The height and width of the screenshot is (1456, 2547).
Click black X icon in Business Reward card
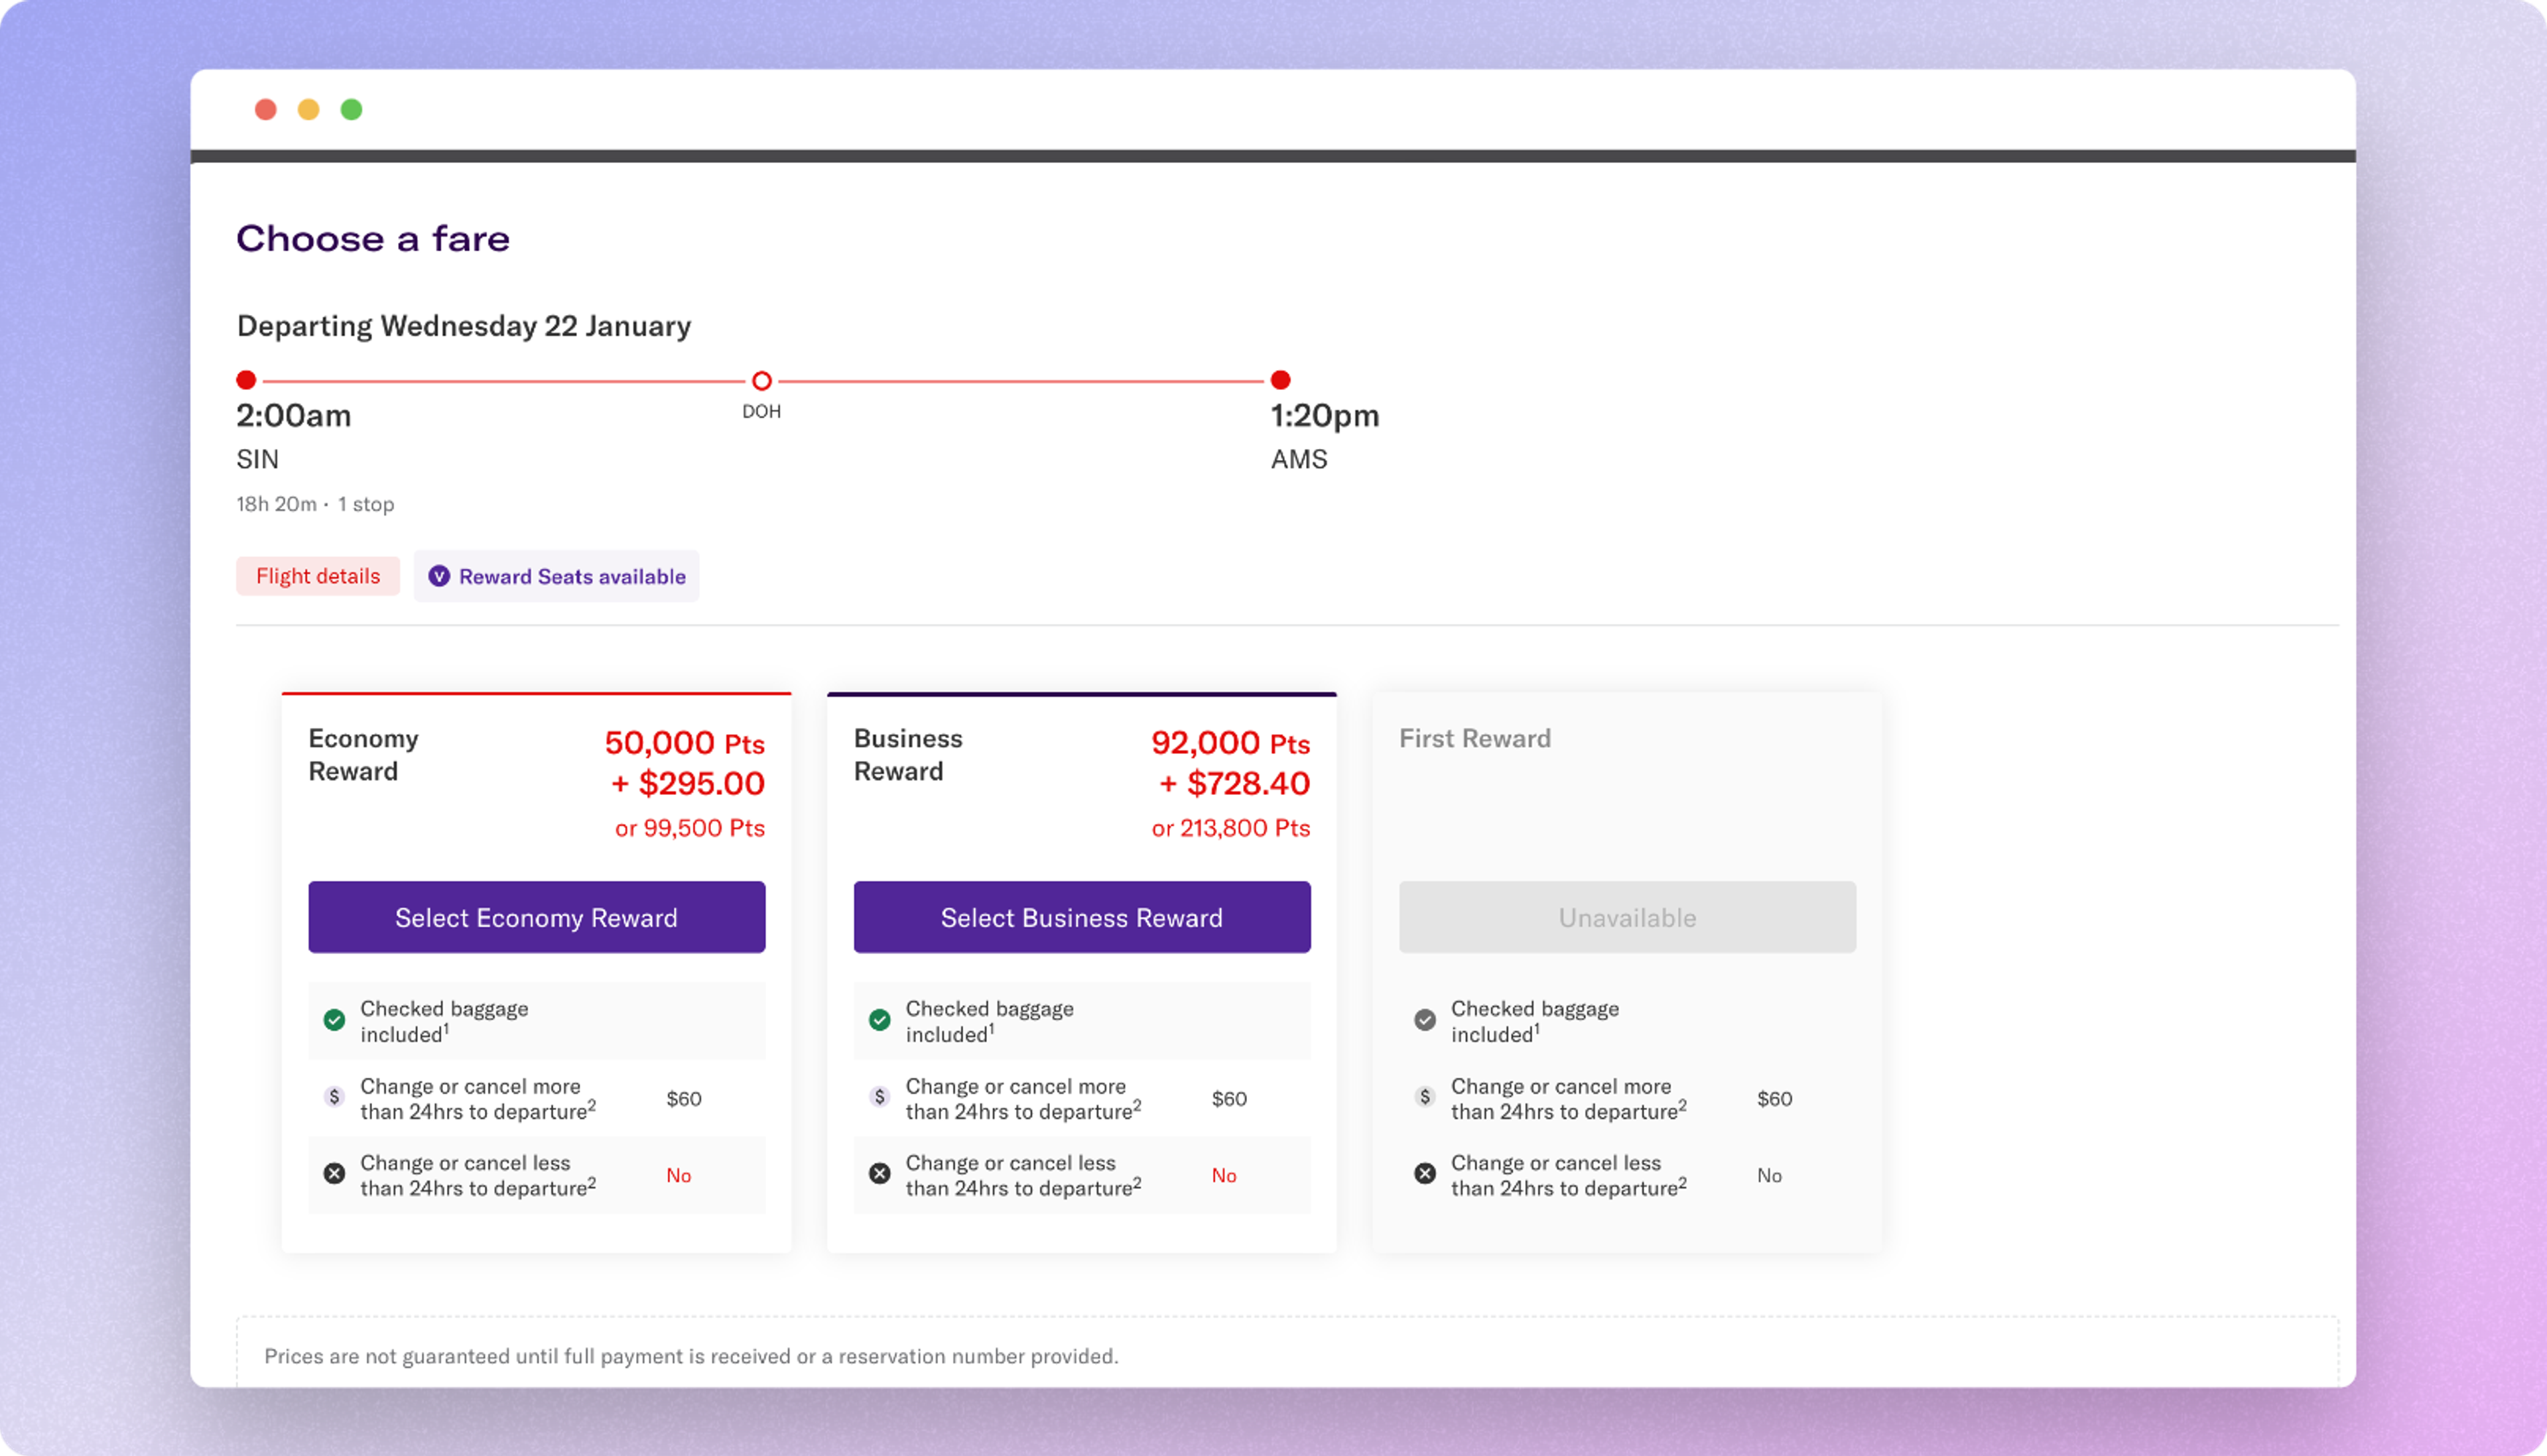880,1174
